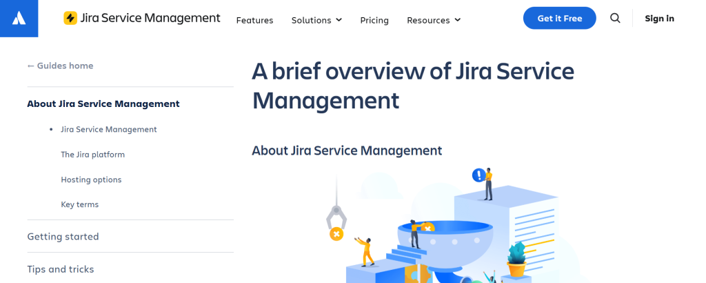Click the Sign in link
This screenshot has height=283, width=706.
pyautogui.click(x=659, y=19)
